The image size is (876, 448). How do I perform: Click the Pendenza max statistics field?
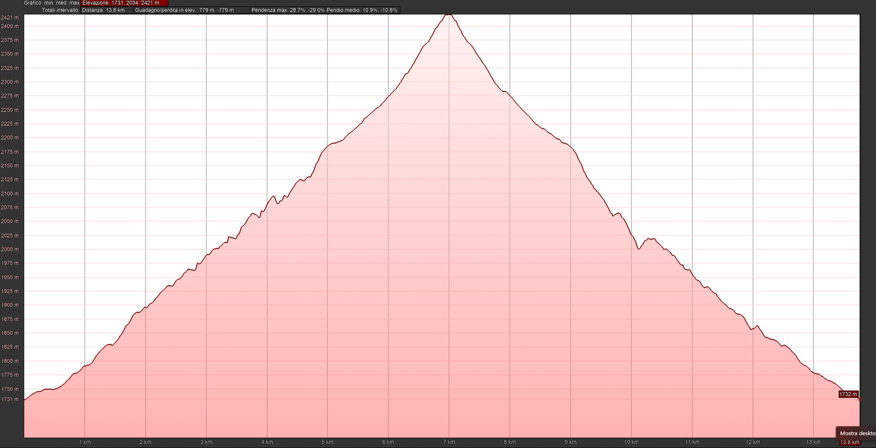288,10
